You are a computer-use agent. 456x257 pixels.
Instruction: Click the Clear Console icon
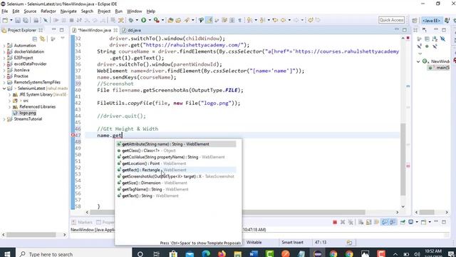pyautogui.click(x=361, y=222)
